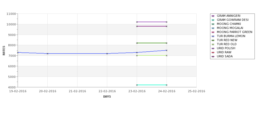Click the MOONG CHAMKI legend marker icon

[x=213, y=24]
